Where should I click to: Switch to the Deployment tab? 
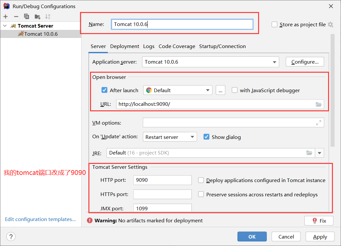(x=125, y=46)
